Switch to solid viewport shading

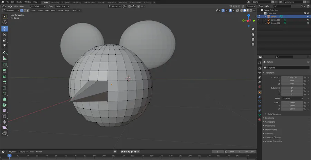(x=245, y=10)
